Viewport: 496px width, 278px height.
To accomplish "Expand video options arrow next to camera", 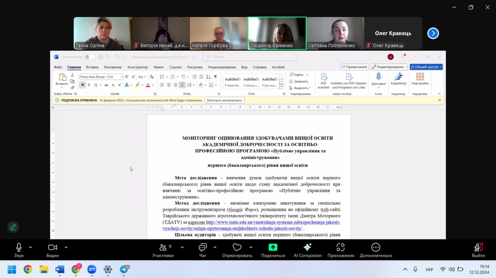I will [66, 247].
